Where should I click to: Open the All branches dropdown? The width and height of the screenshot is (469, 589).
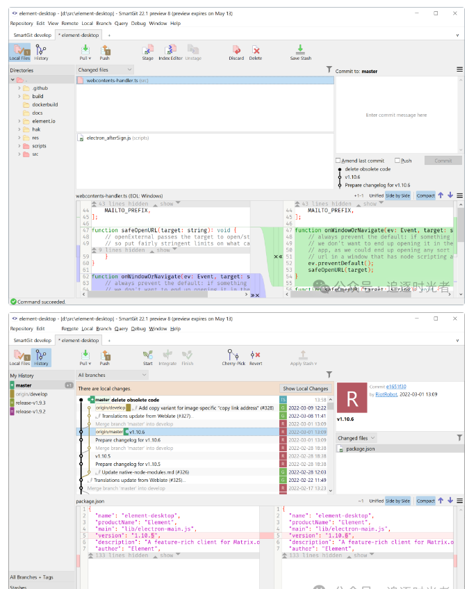click(112, 375)
